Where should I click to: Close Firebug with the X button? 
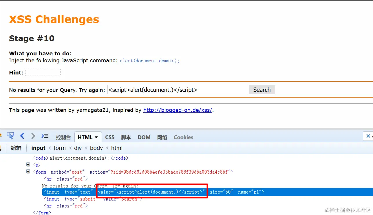[368, 136]
